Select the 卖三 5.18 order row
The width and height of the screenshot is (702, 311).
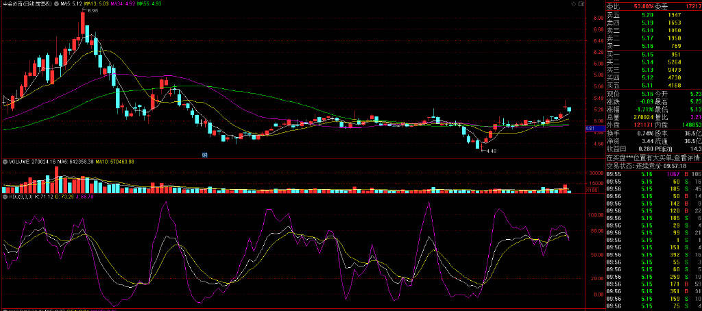653,30
